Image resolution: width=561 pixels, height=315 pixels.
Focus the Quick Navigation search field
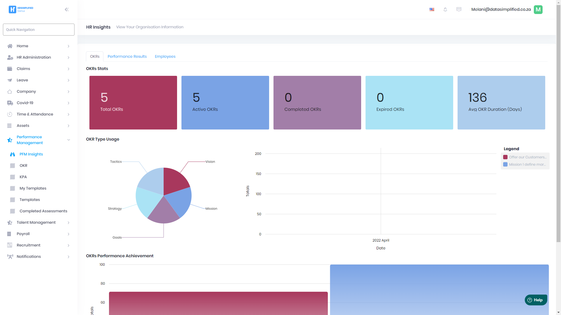tap(39, 30)
